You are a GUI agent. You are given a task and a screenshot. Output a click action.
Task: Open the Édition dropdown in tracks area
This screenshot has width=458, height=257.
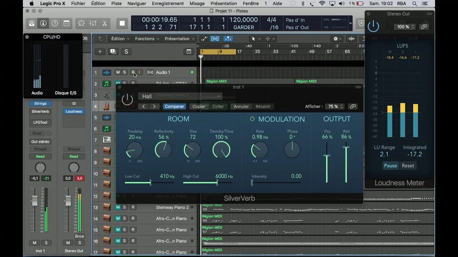tap(121, 39)
